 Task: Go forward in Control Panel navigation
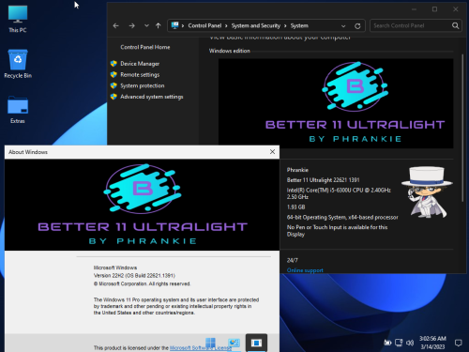pyautogui.click(x=131, y=25)
